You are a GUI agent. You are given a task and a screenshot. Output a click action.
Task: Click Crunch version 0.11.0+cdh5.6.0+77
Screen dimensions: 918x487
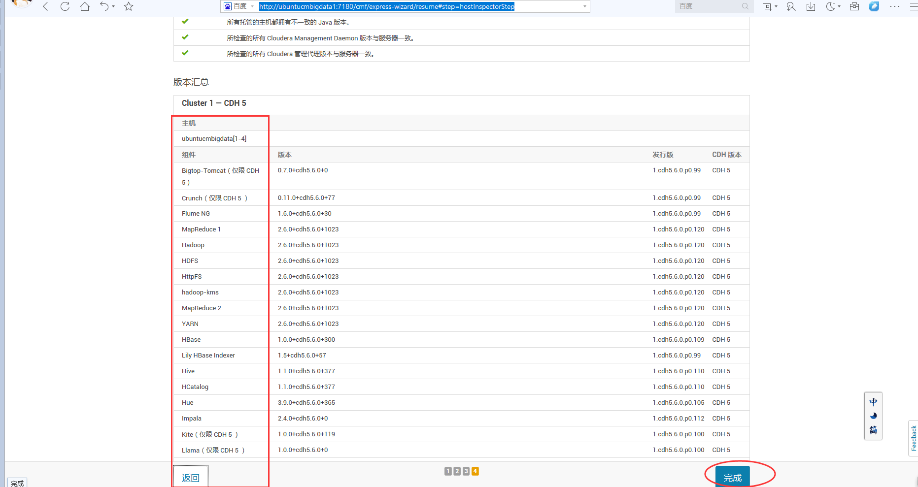[x=306, y=197]
